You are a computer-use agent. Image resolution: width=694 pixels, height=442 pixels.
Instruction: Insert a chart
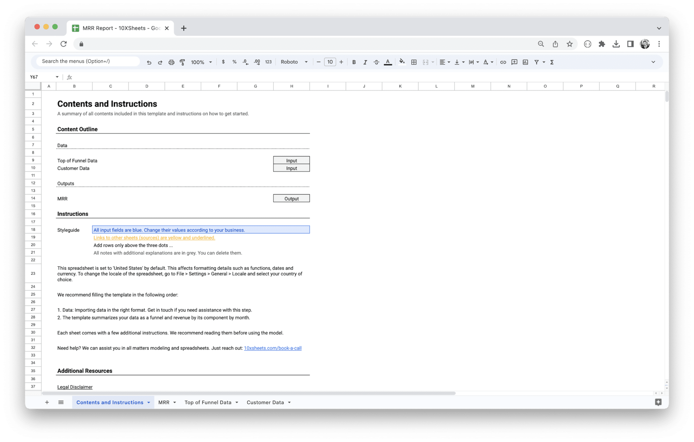(525, 62)
